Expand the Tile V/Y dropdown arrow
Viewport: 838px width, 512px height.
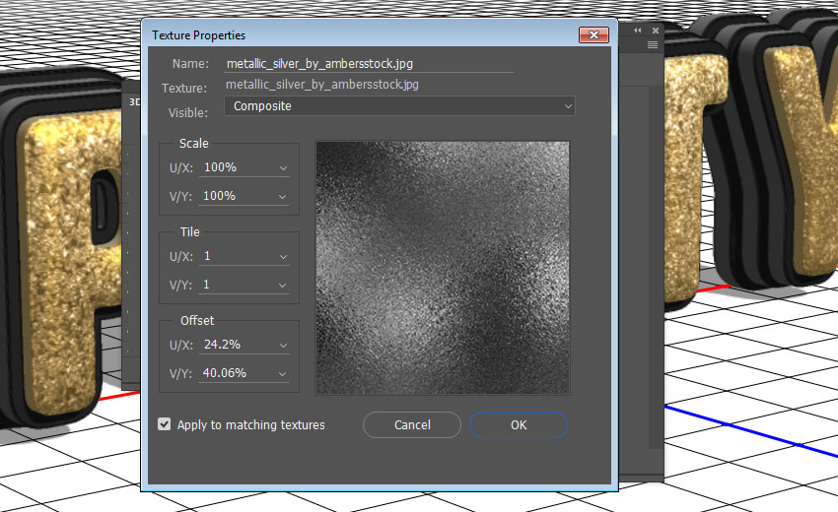point(284,286)
